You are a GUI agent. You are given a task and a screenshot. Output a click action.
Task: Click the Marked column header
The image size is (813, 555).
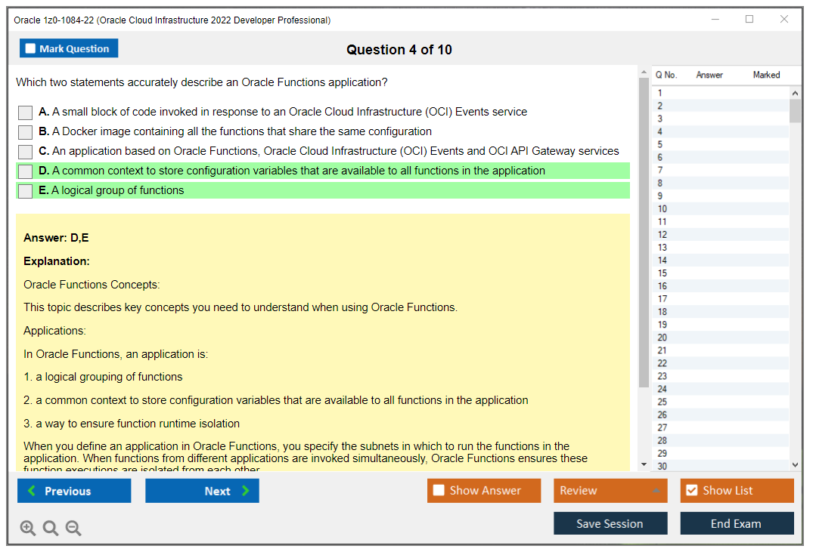766,75
